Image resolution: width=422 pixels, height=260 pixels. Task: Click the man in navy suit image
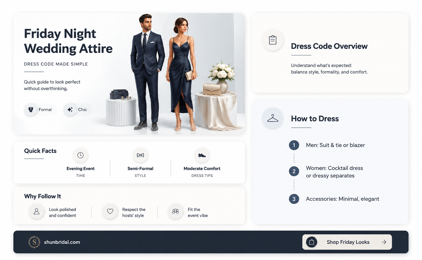(147, 72)
